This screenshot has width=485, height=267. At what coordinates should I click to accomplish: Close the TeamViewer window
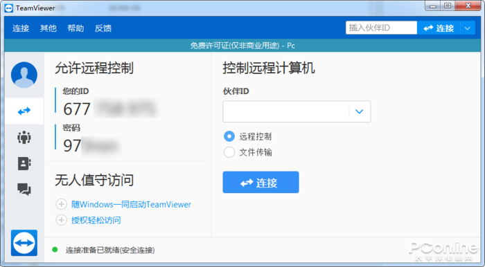pyautogui.click(x=468, y=6)
